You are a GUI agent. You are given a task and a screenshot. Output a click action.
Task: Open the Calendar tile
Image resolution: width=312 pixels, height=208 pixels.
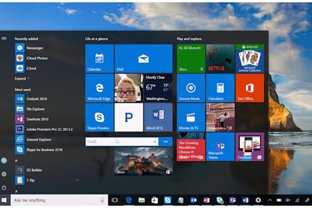(x=99, y=58)
